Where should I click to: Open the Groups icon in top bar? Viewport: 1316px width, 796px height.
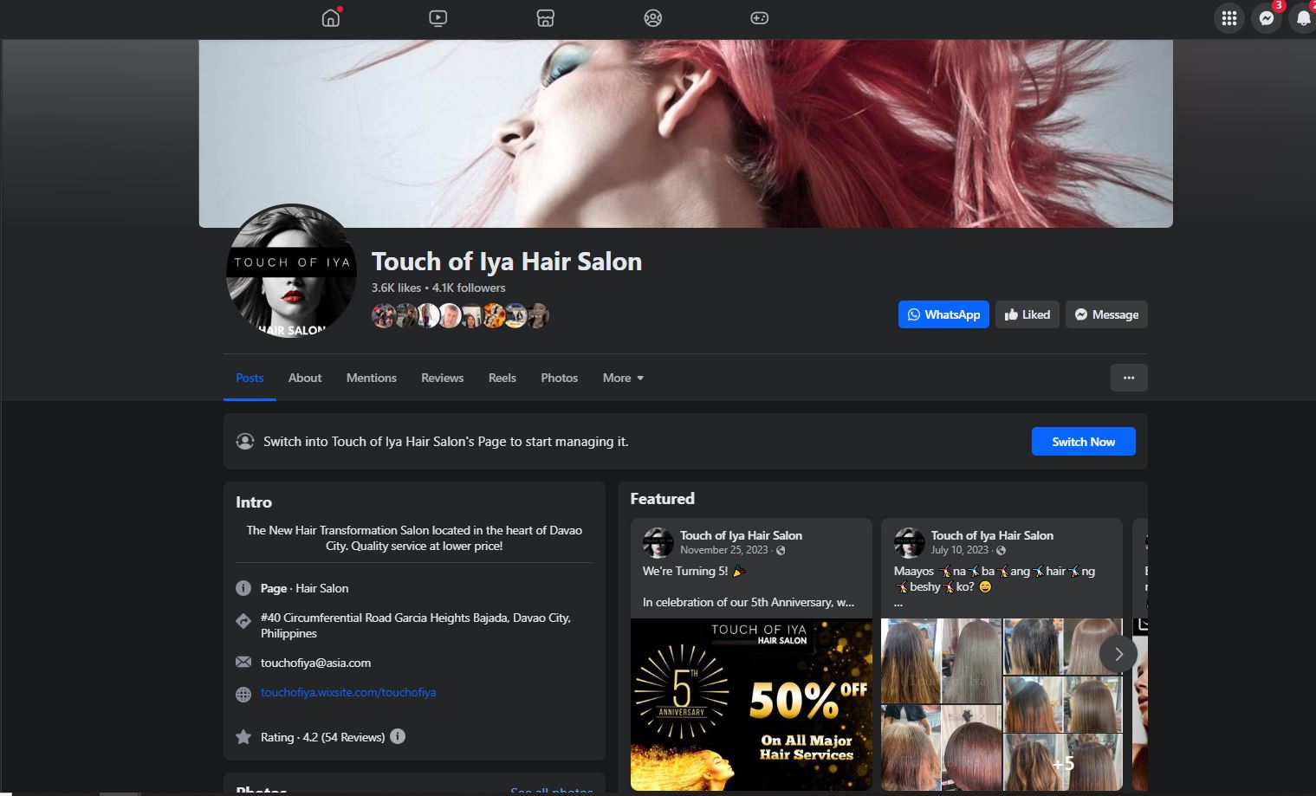pyautogui.click(x=653, y=17)
